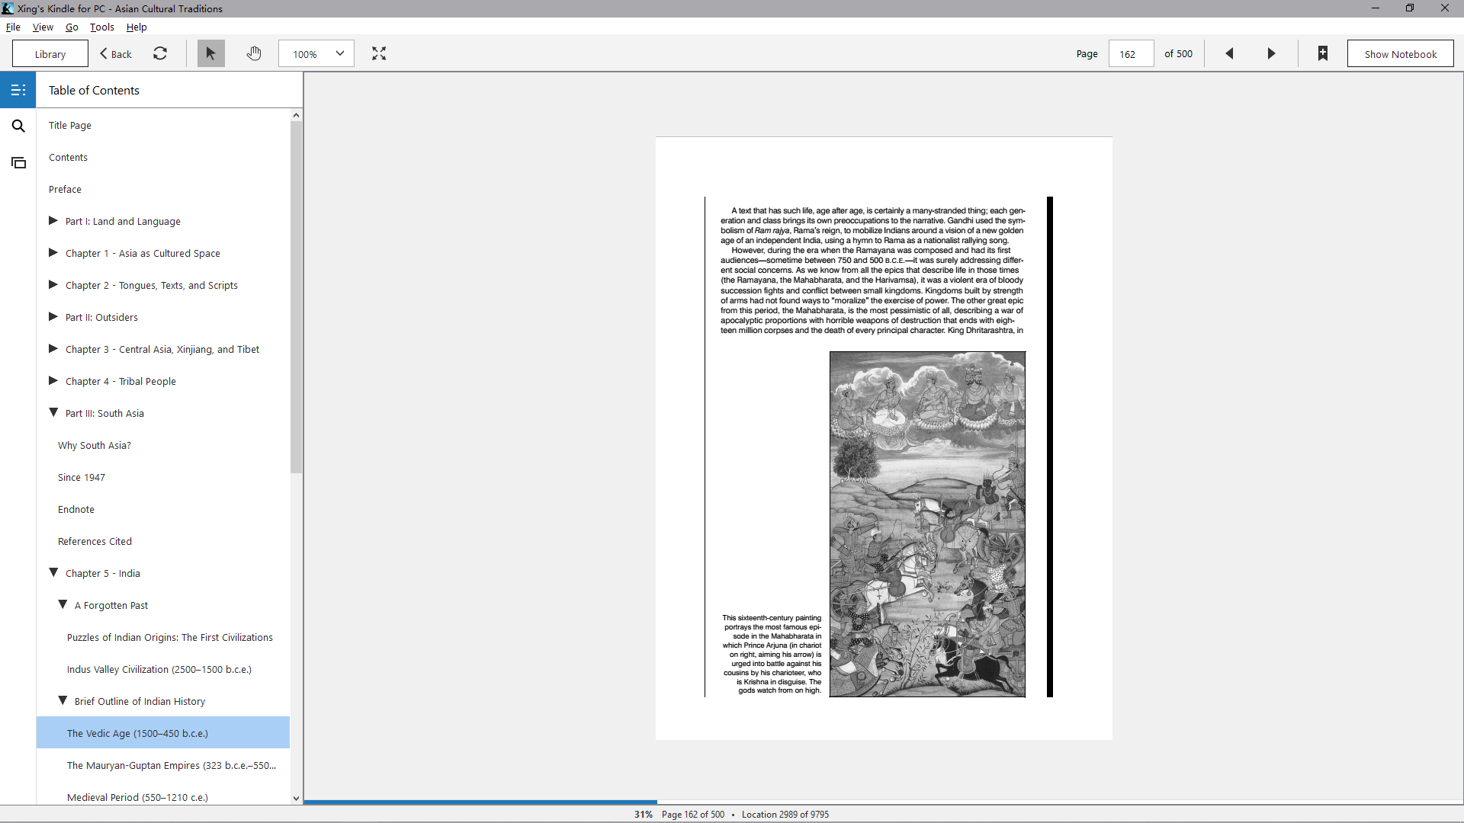Click the sync refresh icon

click(160, 53)
